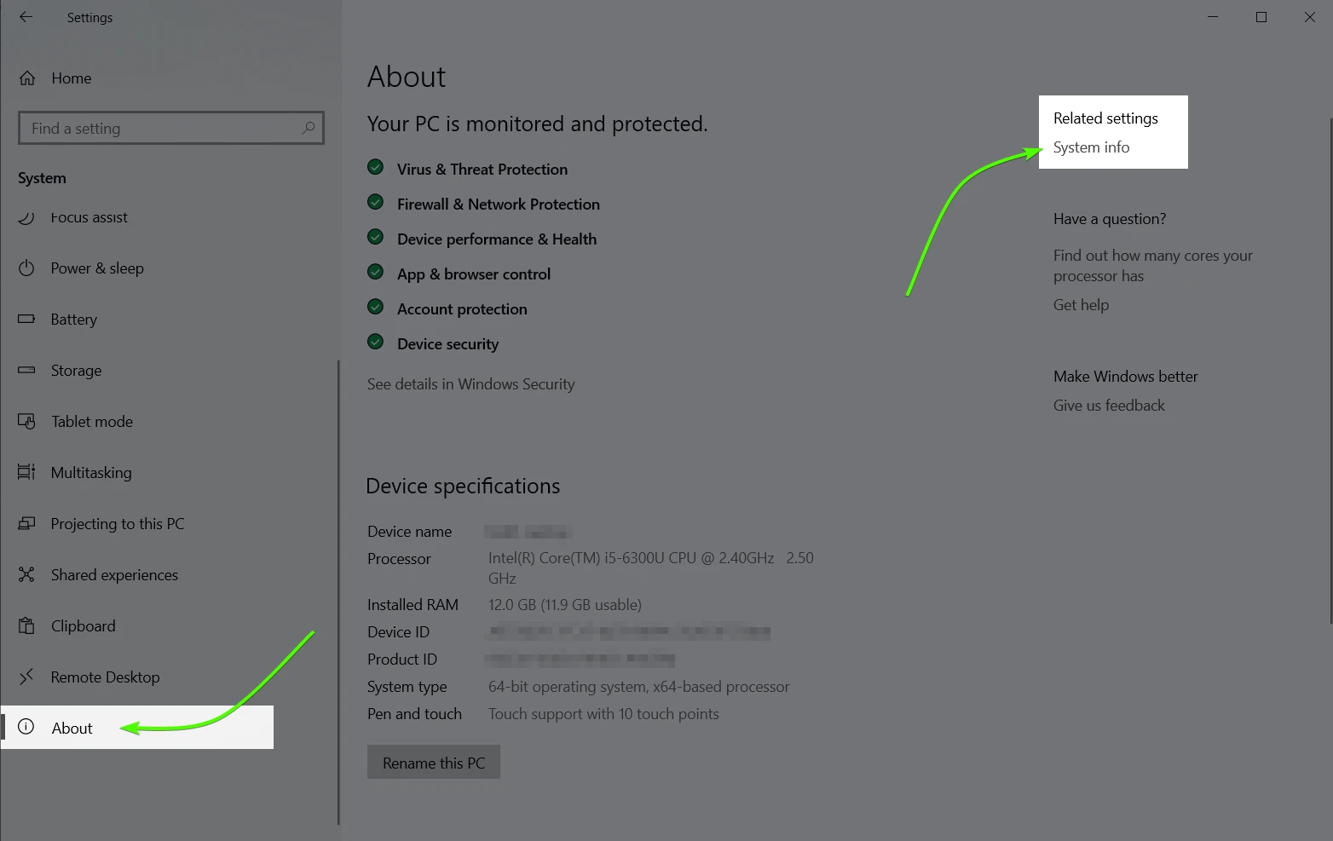Click Rename this PC

(x=433, y=762)
